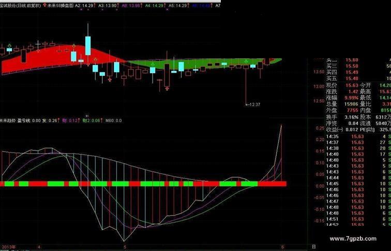Click the 净资 value 0.04

tap(353, 123)
